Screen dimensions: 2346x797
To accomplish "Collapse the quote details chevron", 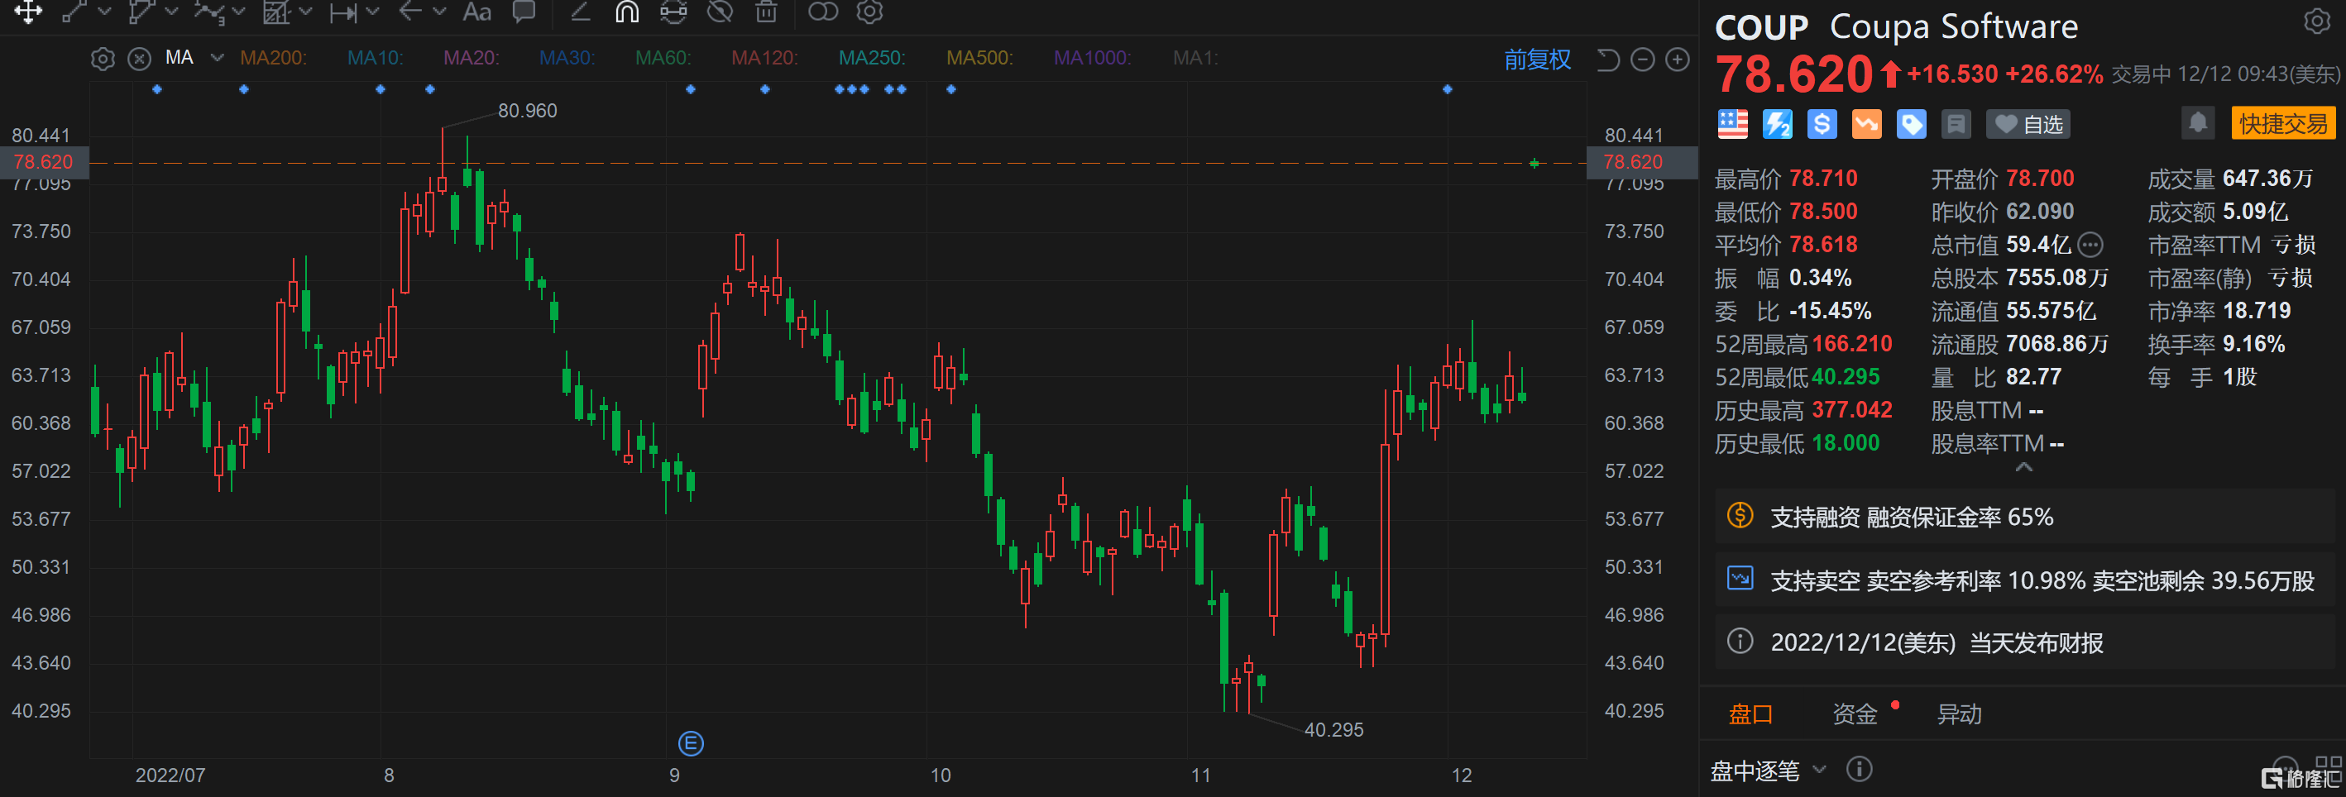I will point(2023,467).
